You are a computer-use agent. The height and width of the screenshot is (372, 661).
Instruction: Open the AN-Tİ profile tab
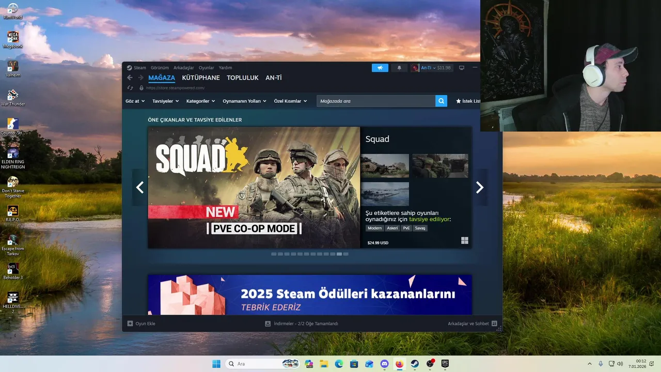point(274,78)
